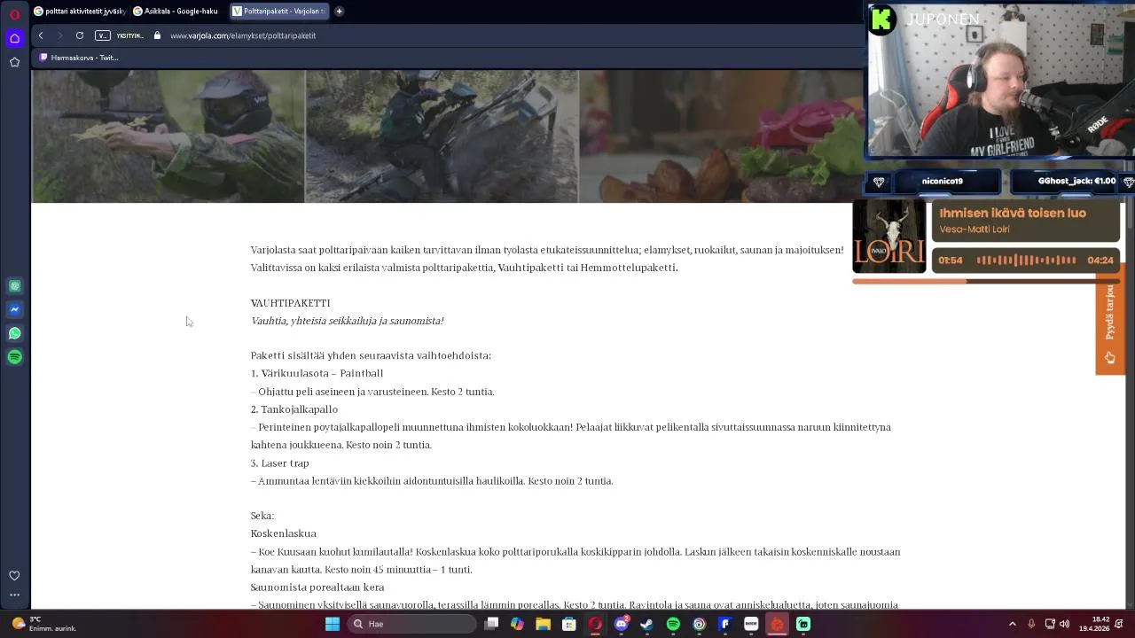Click 'Saunomista porealtaan kera' text
Viewport: 1135px width, 638px height.
pyautogui.click(x=317, y=587)
